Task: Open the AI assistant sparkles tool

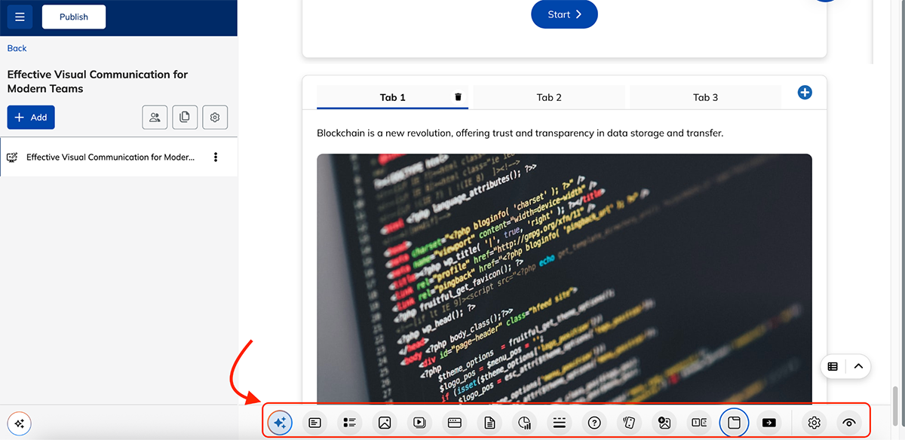Action: coord(280,423)
